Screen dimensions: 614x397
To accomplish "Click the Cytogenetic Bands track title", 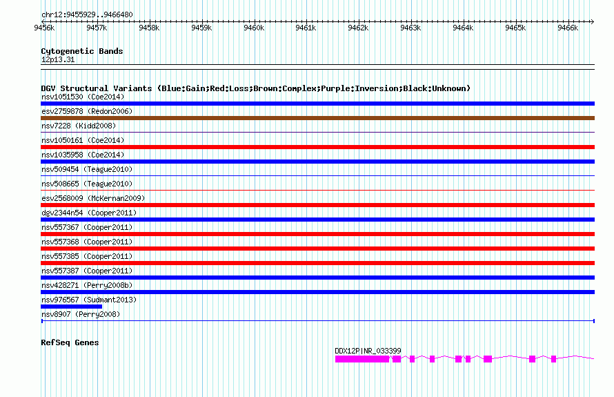I will point(82,51).
